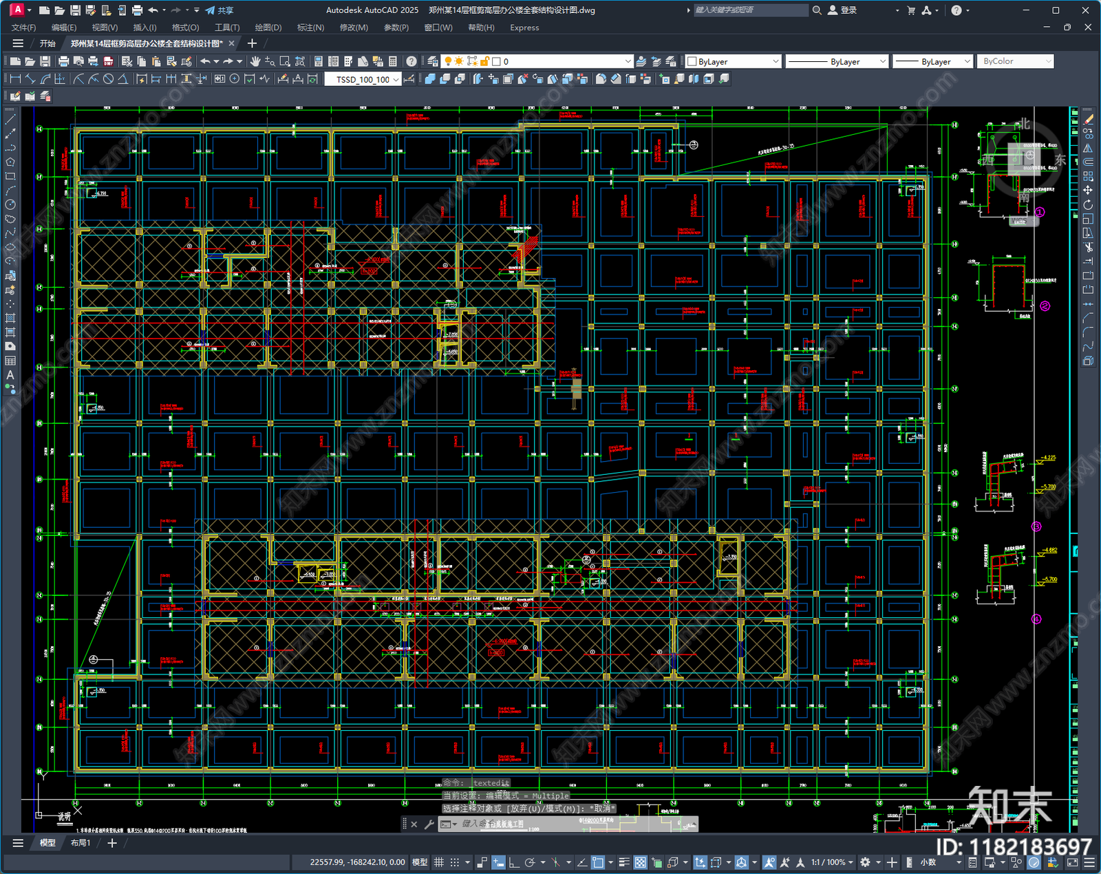This screenshot has width=1101, height=874.
Task: Click the Customize wrench icon on command line
Action: coord(429,824)
